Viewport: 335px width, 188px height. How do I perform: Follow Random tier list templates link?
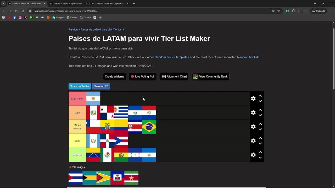(172, 57)
